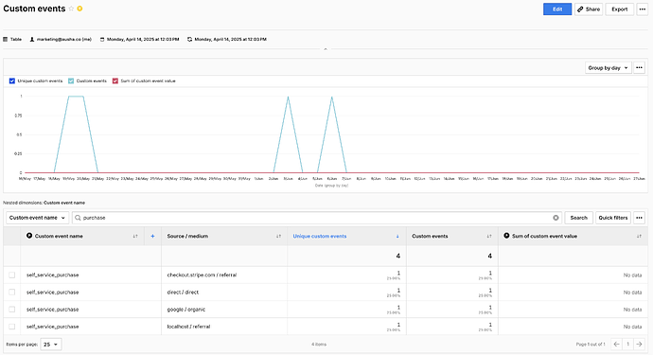The image size is (653, 355).
Task: Clear the purchase search text
Action: click(x=556, y=218)
